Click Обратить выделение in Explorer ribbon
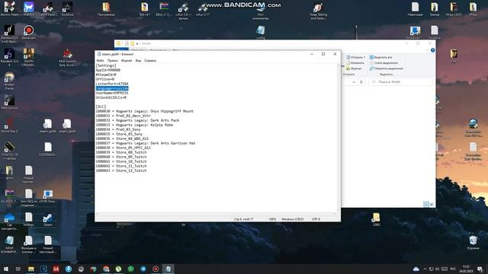The height and width of the screenshot is (274, 488). click(387, 68)
